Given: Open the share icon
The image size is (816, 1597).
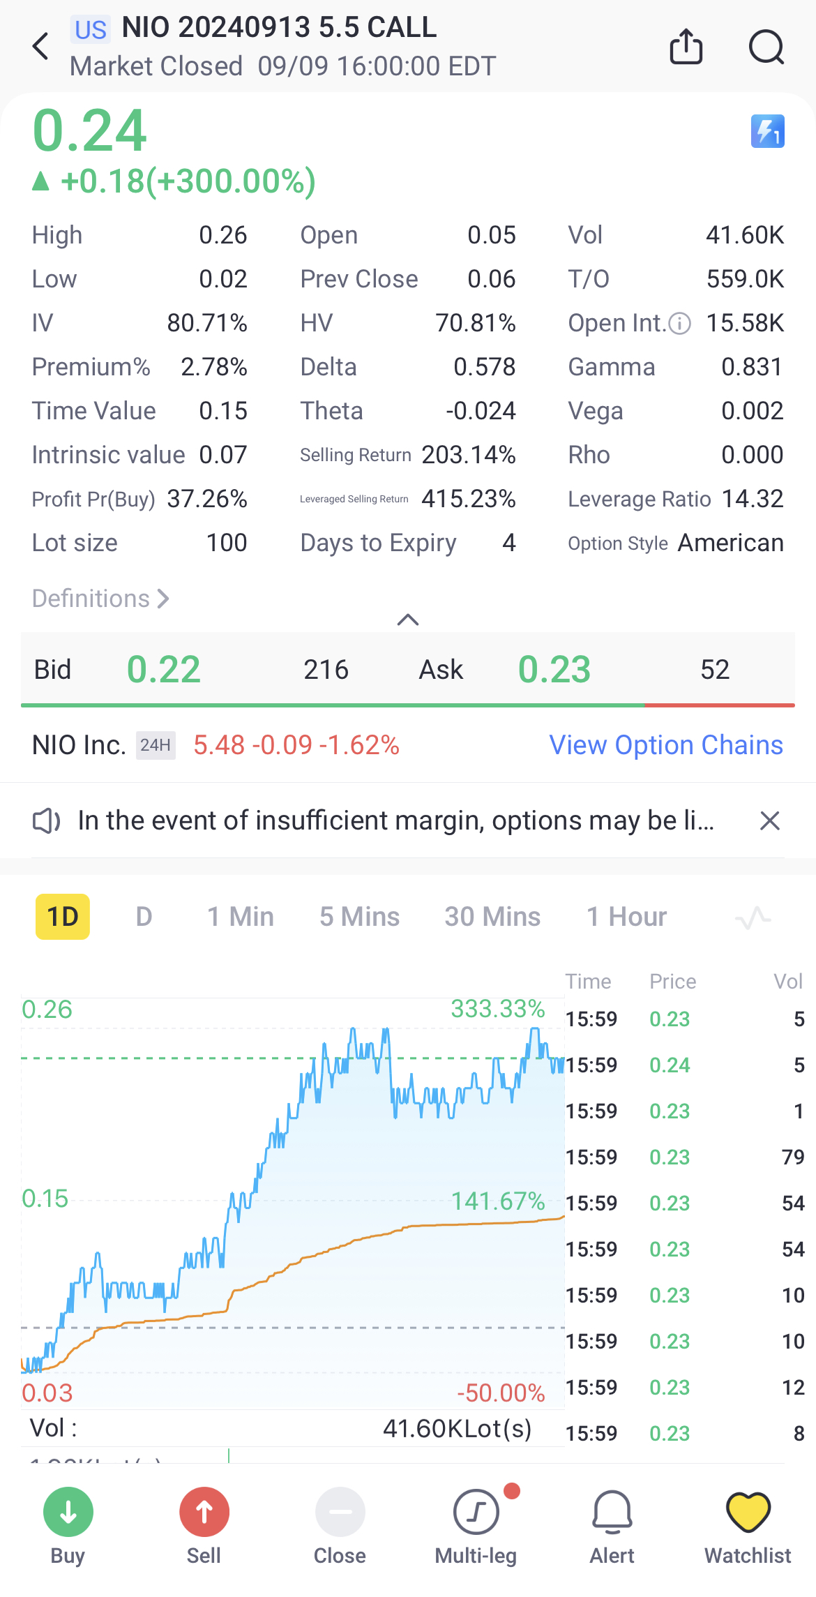Looking at the screenshot, I should [x=686, y=47].
